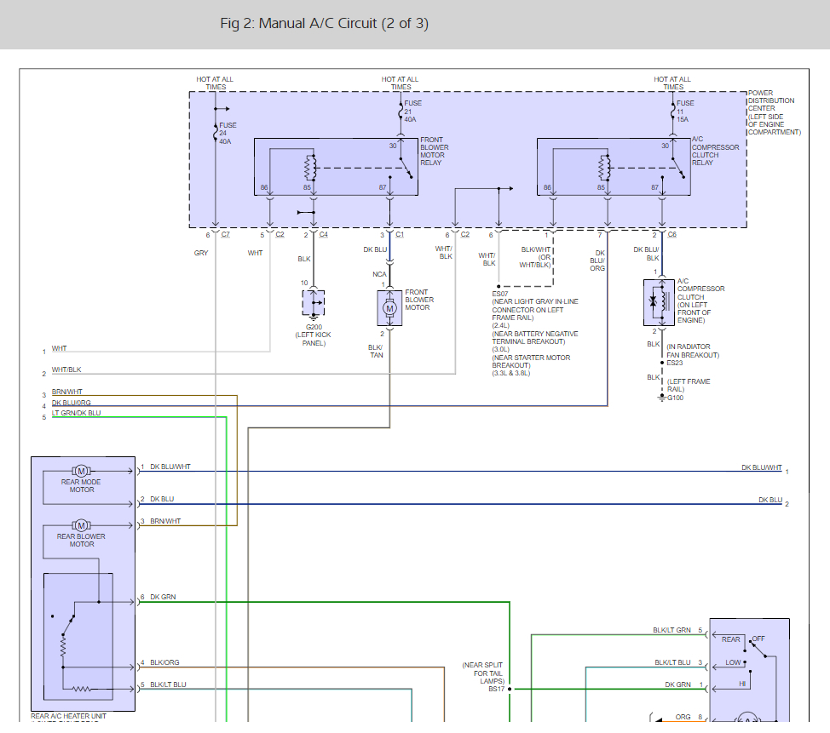This screenshot has height=733, width=830.
Task: Click the Fuse 21 40A symbol
Action: click(401, 111)
